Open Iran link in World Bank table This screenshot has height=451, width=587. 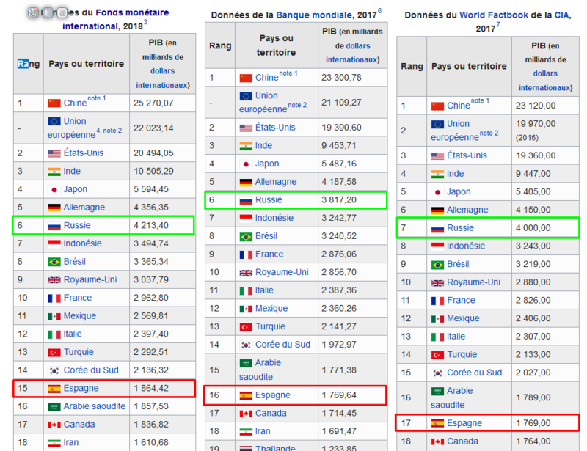[263, 431]
